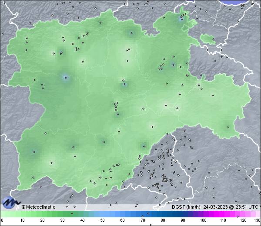The image size is (261, 226).
Task: Click the station marker in the small green enclave
Action: (213, 39)
